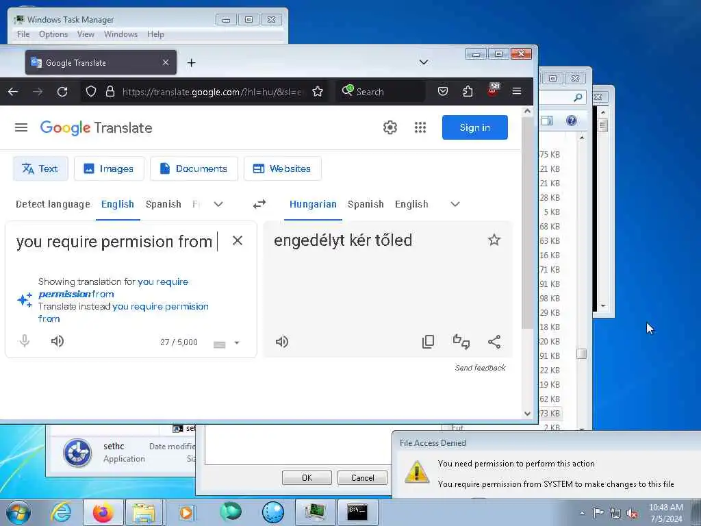Viewport: 701px width, 526px height.
Task: Select the Text translation tab
Action: tap(40, 168)
